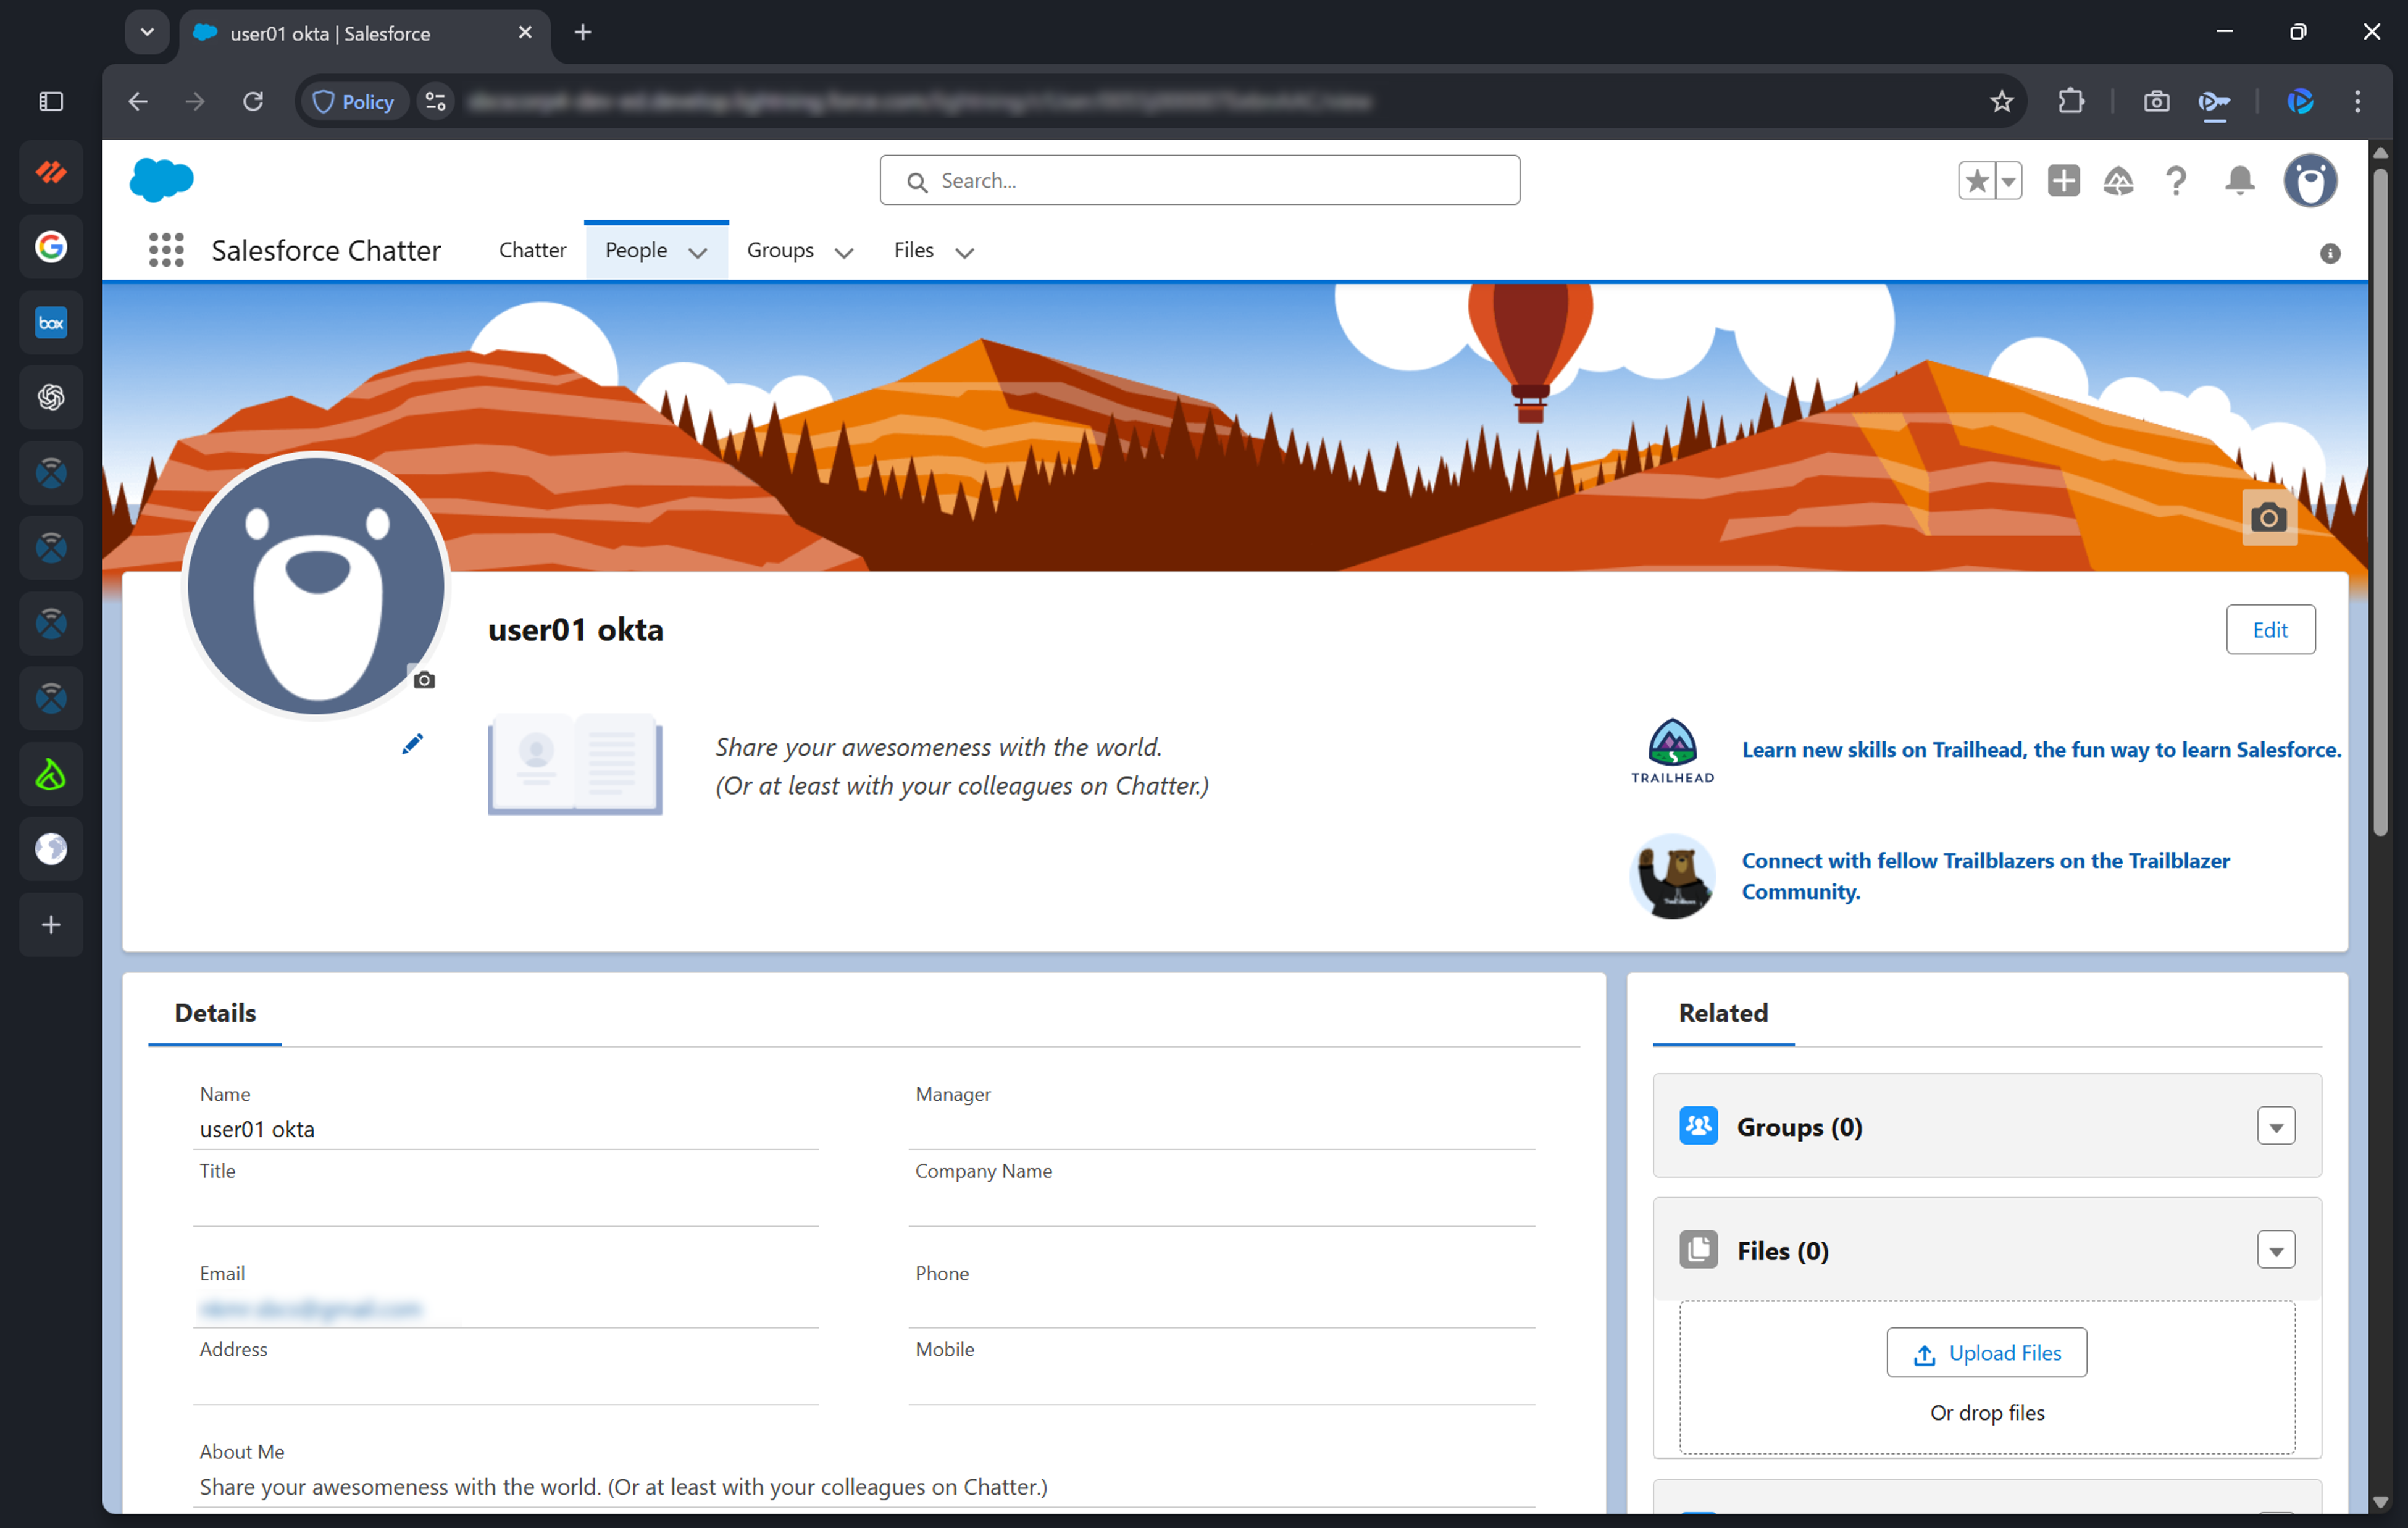Open the Help question mark icon
Image resolution: width=2408 pixels, height=1528 pixels.
pos(2175,181)
